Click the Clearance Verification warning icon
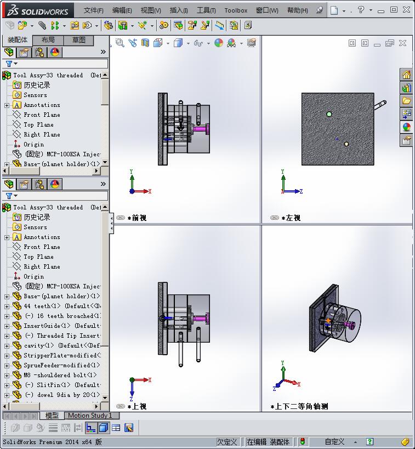This screenshot has width=415, height=449. click(x=234, y=26)
